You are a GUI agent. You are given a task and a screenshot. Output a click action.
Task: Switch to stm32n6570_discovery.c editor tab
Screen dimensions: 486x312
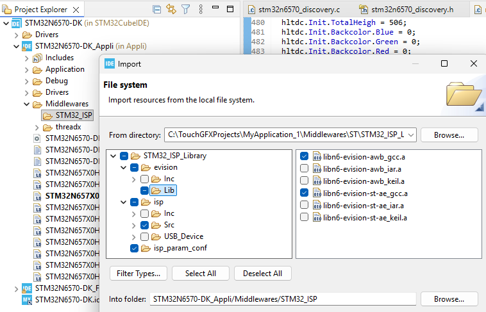pyautogui.click(x=294, y=10)
